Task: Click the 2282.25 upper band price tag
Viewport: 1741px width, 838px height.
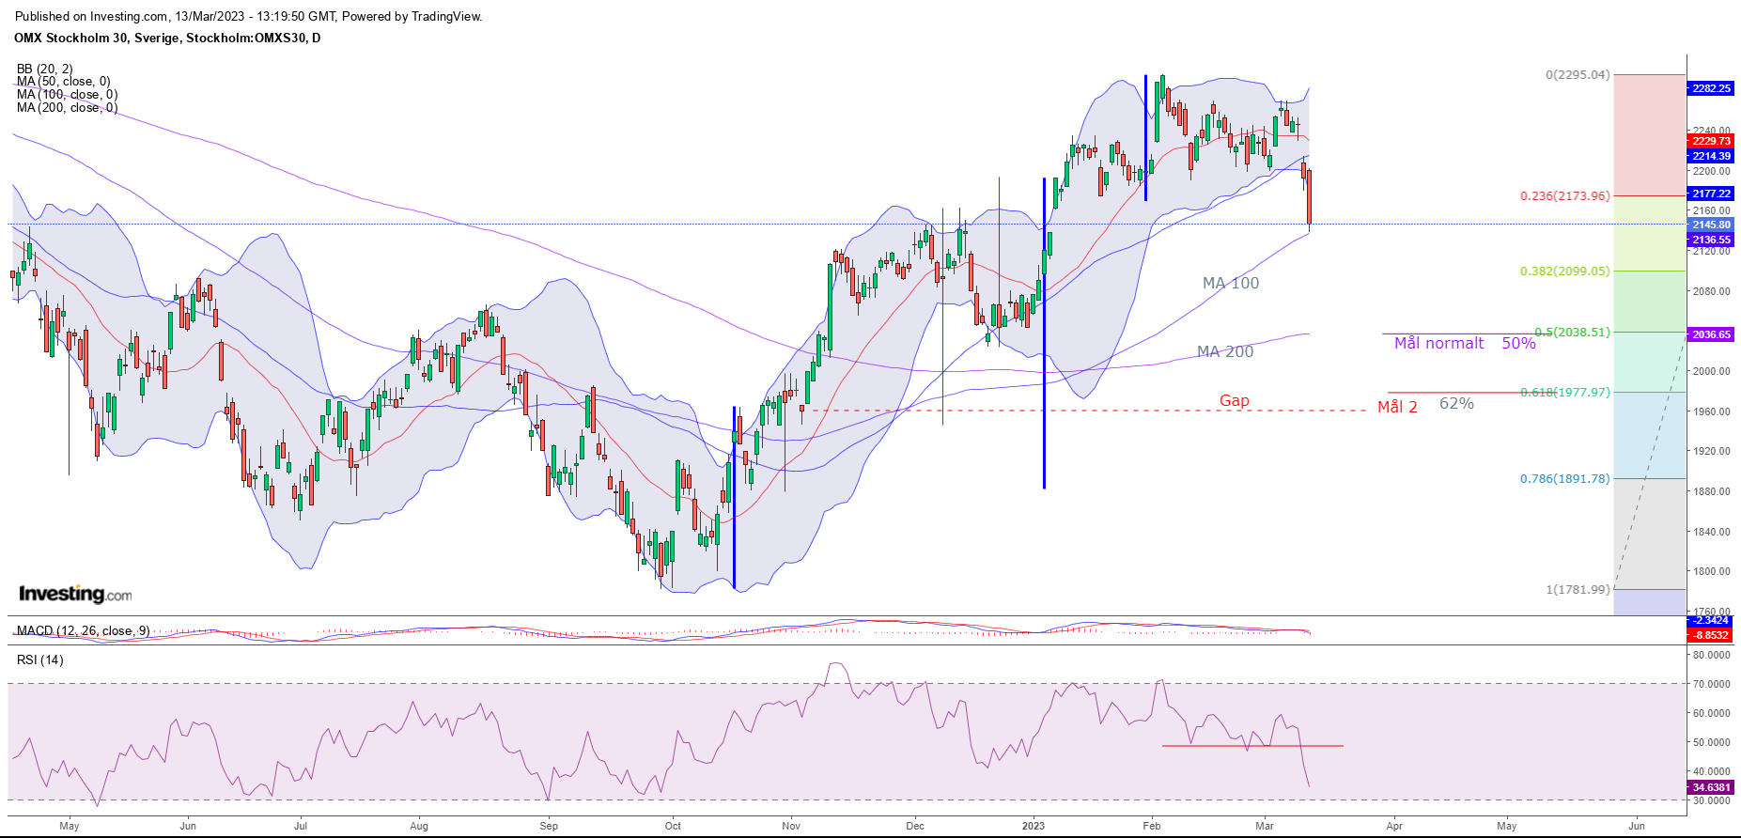Action: coord(1710,88)
